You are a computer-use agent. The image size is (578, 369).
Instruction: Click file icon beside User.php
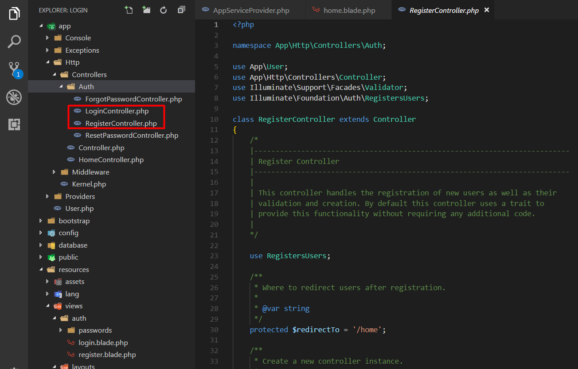[58, 208]
